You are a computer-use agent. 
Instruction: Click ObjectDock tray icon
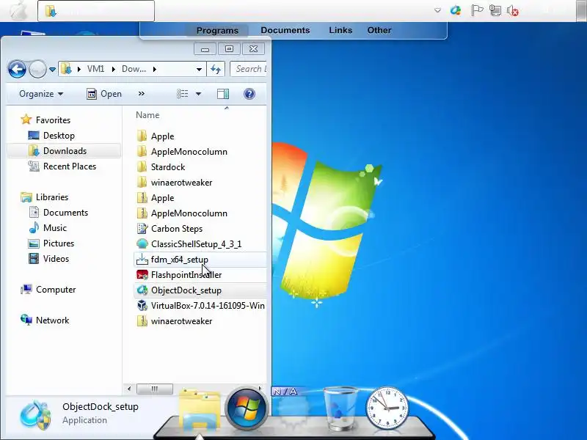coord(455,10)
